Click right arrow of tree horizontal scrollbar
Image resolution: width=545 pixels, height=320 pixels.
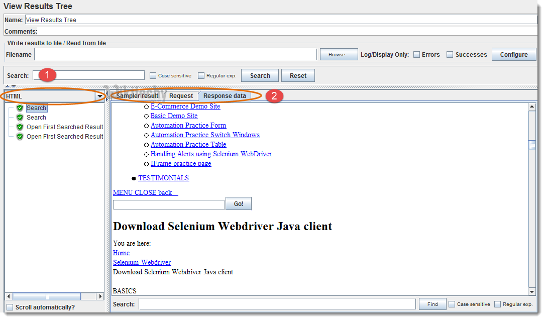[100, 296]
